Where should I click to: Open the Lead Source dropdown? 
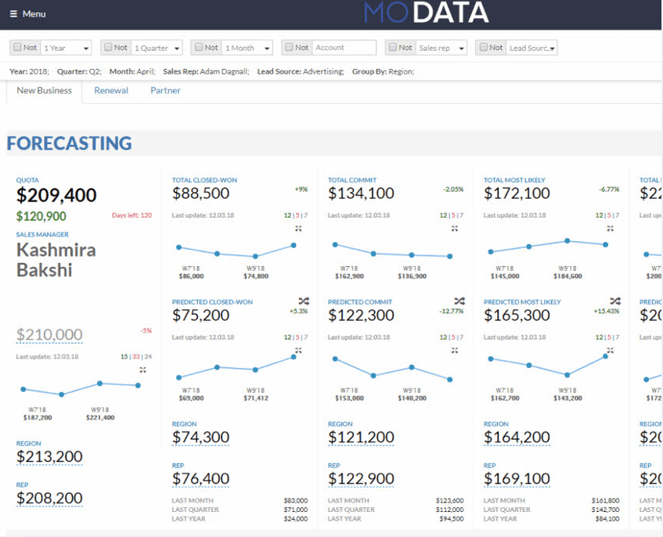tap(532, 48)
